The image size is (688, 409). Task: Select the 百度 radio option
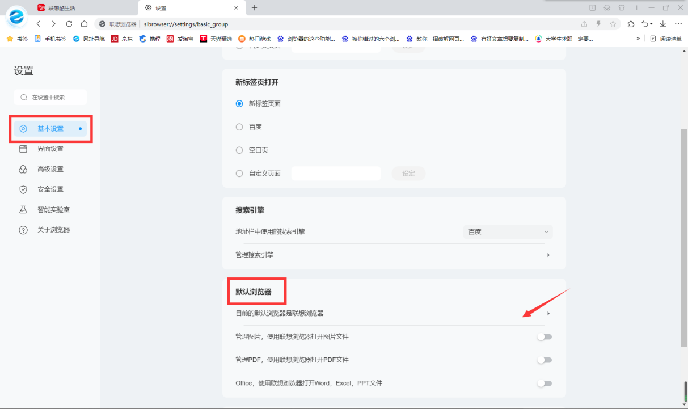(x=239, y=127)
